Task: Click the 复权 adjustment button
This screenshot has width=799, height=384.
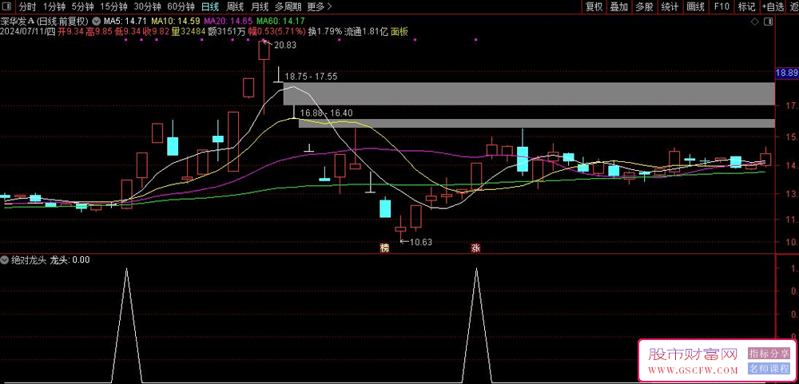Action: (x=594, y=6)
